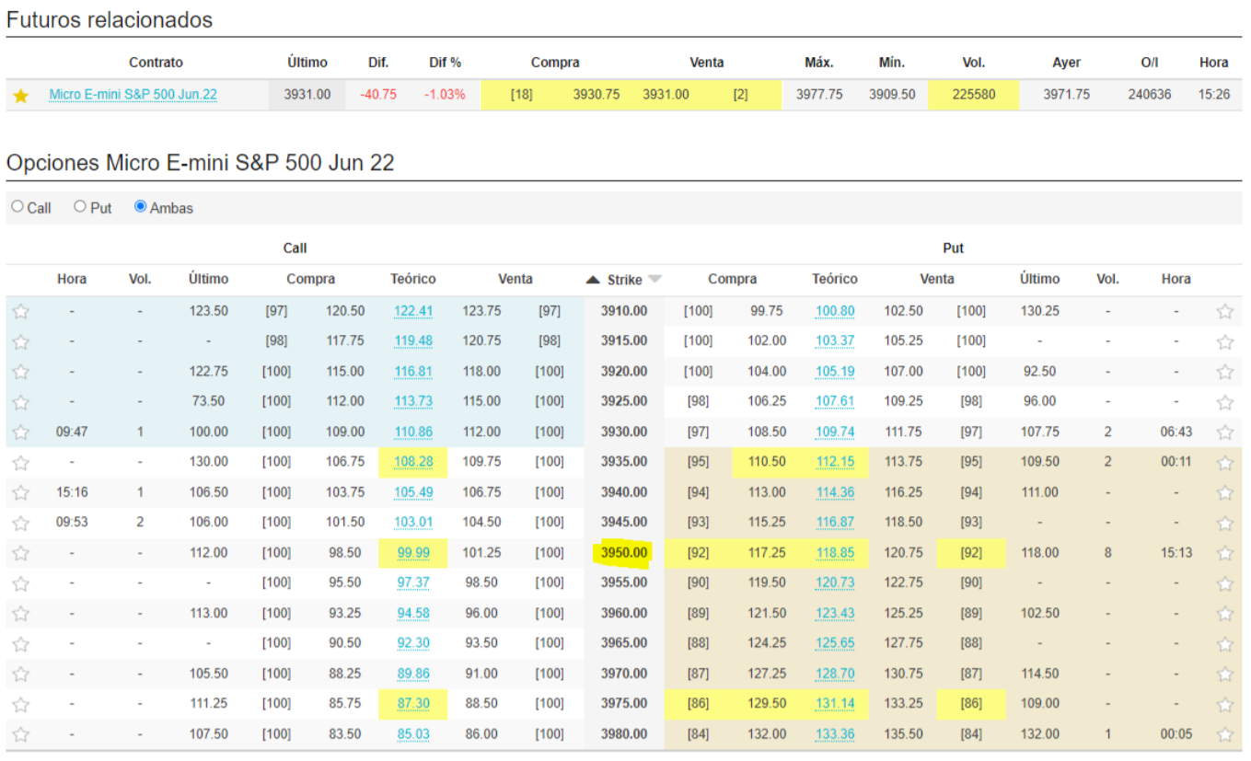
Task: Click right star on 3930.00 strike row
Action: [x=1224, y=432]
